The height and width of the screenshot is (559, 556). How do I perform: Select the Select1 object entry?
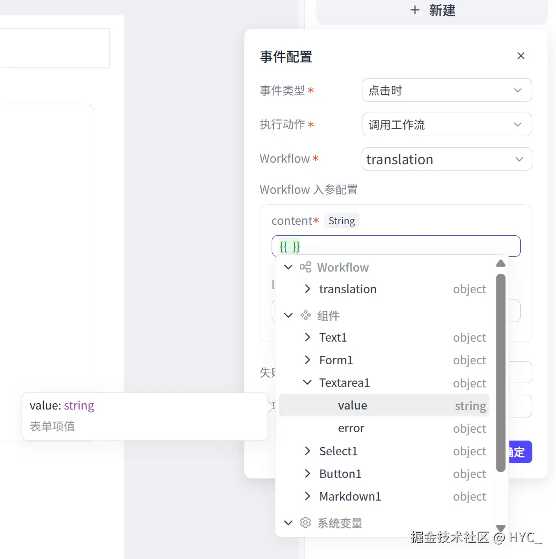[x=384, y=451]
